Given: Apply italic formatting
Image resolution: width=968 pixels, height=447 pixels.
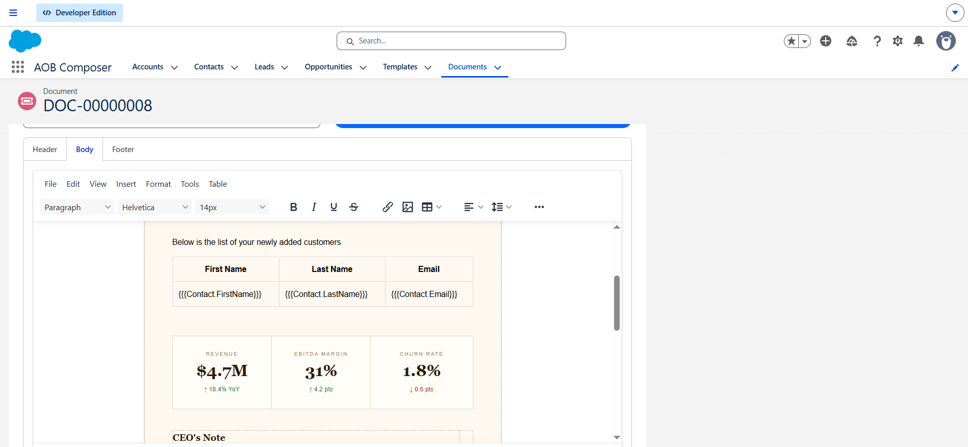Looking at the screenshot, I should click(314, 207).
